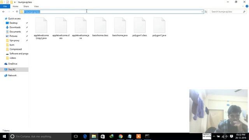Viewport: 249px width, 140px height.
Task: Select polygon1.java file
Action: point(159,27)
